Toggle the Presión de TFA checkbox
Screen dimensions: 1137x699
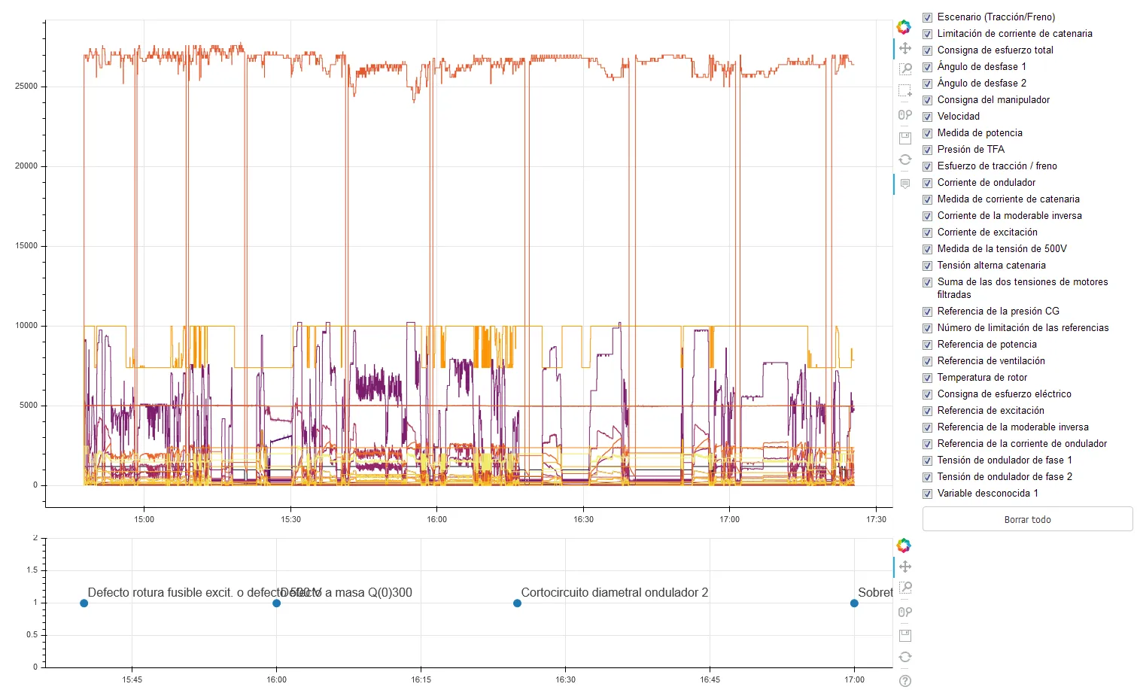[928, 150]
